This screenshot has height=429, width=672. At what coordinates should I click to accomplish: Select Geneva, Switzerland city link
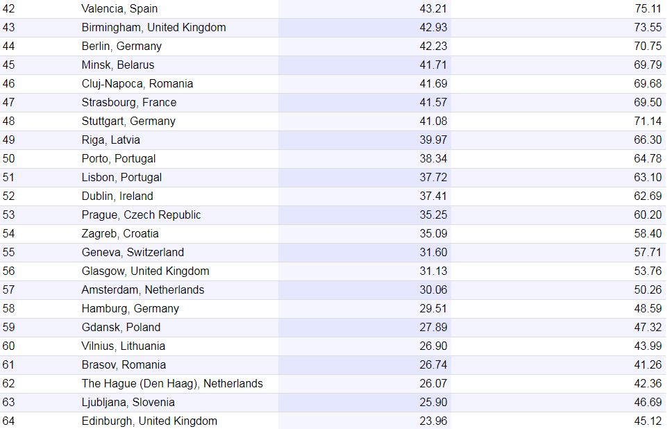coord(133,253)
